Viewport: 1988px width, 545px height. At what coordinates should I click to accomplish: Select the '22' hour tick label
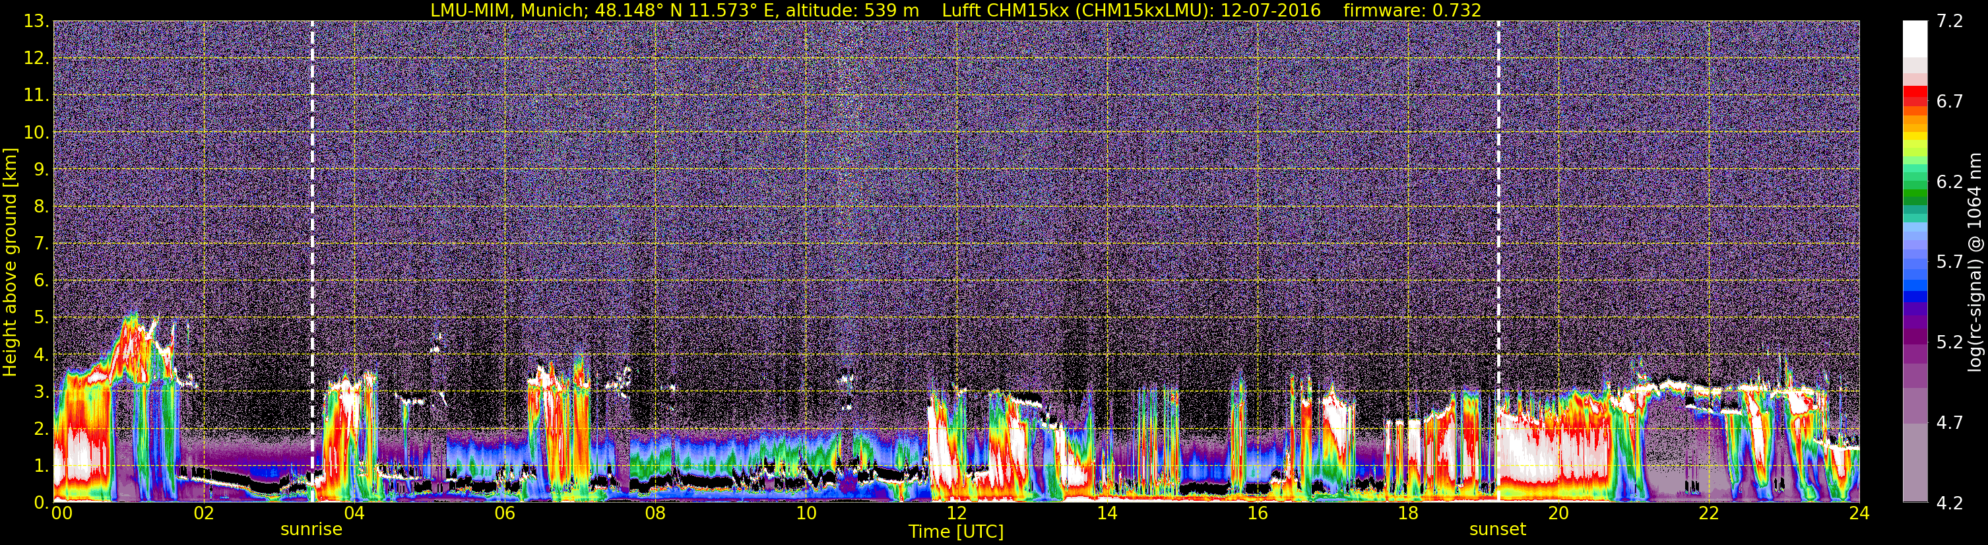(x=1709, y=513)
